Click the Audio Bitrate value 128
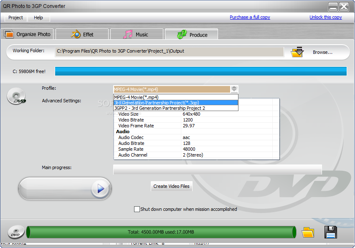 (187, 144)
